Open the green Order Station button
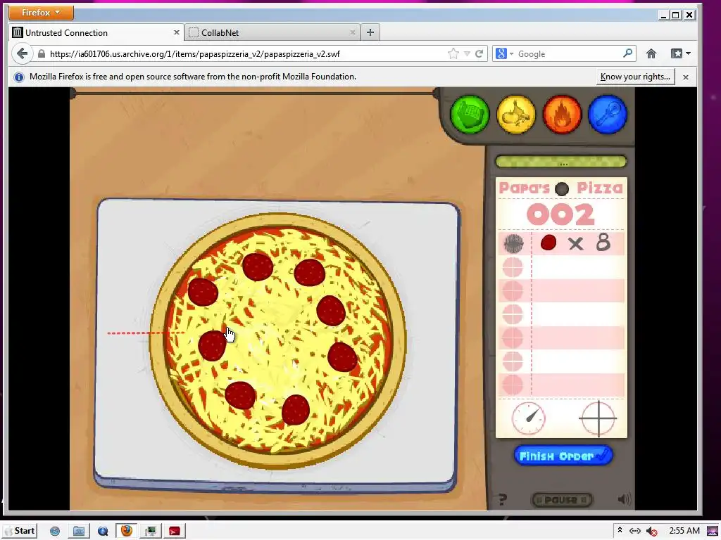Screen dimensions: 721x540 (470, 115)
